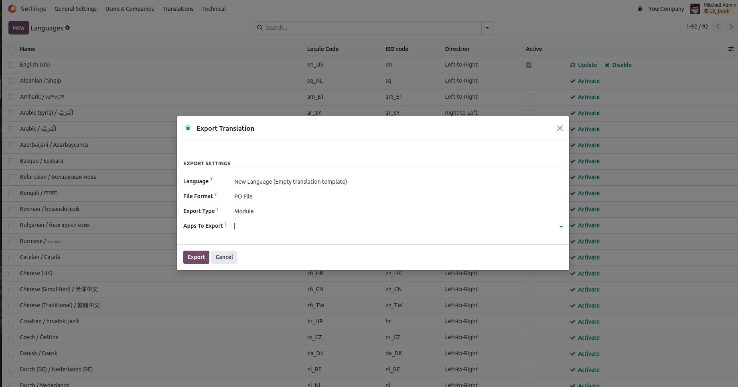Toggle the select-all checkbox in header
The width and height of the screenshot is (738, 387).
point(11,49)
